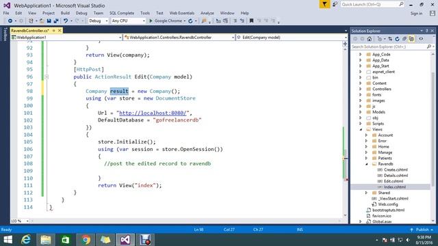This screenshot has height=246, width=438.
Task: Click the Undo arrow icon
Action: click(66, 21)
